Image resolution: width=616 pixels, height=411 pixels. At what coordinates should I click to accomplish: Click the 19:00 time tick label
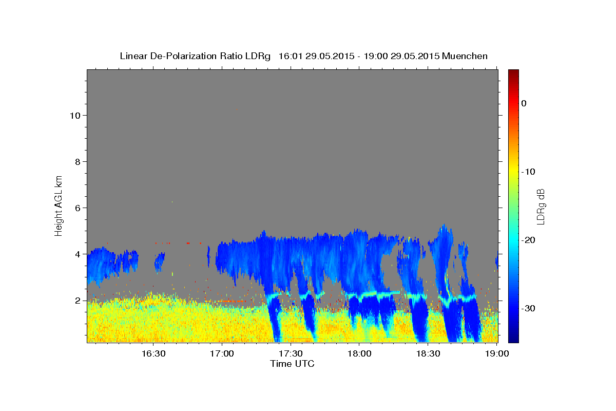tap(497, 353)
